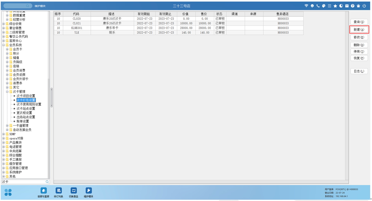Click the 删除(D) button
Image resolution: width=372 pixels, height=201 pixels.
pos(359,45)
